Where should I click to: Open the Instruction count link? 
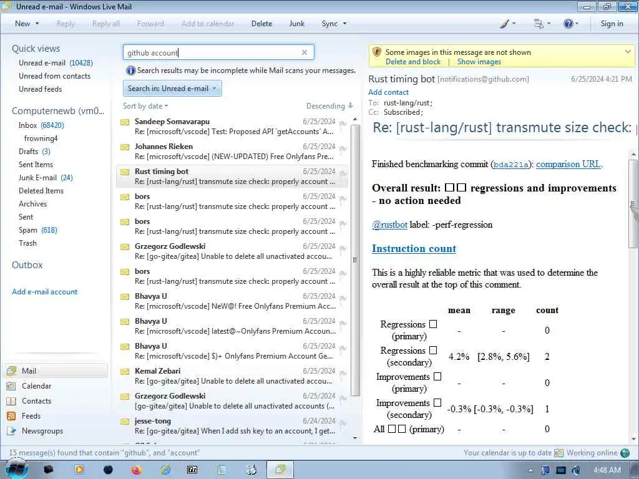pos(414,248)
